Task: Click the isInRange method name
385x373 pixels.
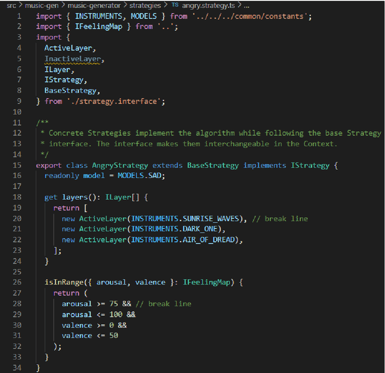Action: tap(66, 282)
